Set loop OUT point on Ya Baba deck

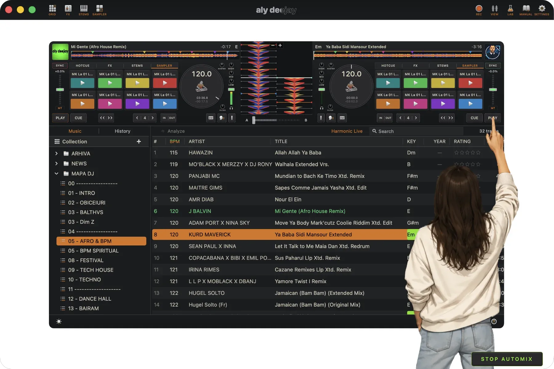tap(388, 118)
